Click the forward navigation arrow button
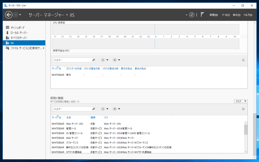Screen dimensions: 259x162 (15, 15)
